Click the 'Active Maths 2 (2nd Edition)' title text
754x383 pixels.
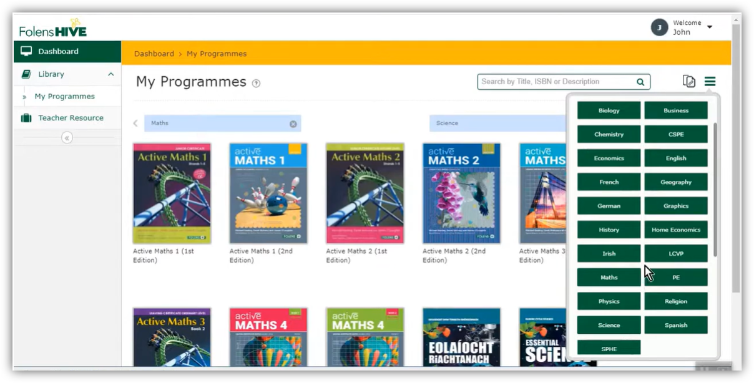point(454,256)
